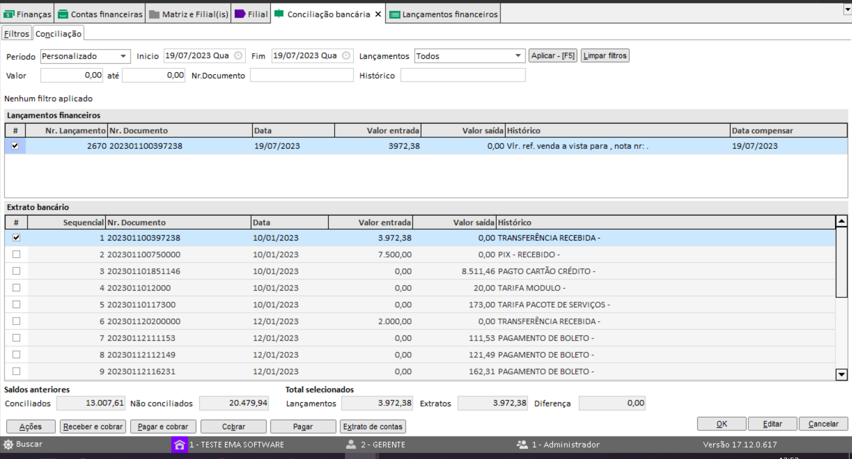Select the Conciliação sub-tab
The width and height of the screenshot is (852, 459).
tap(59, 34)
